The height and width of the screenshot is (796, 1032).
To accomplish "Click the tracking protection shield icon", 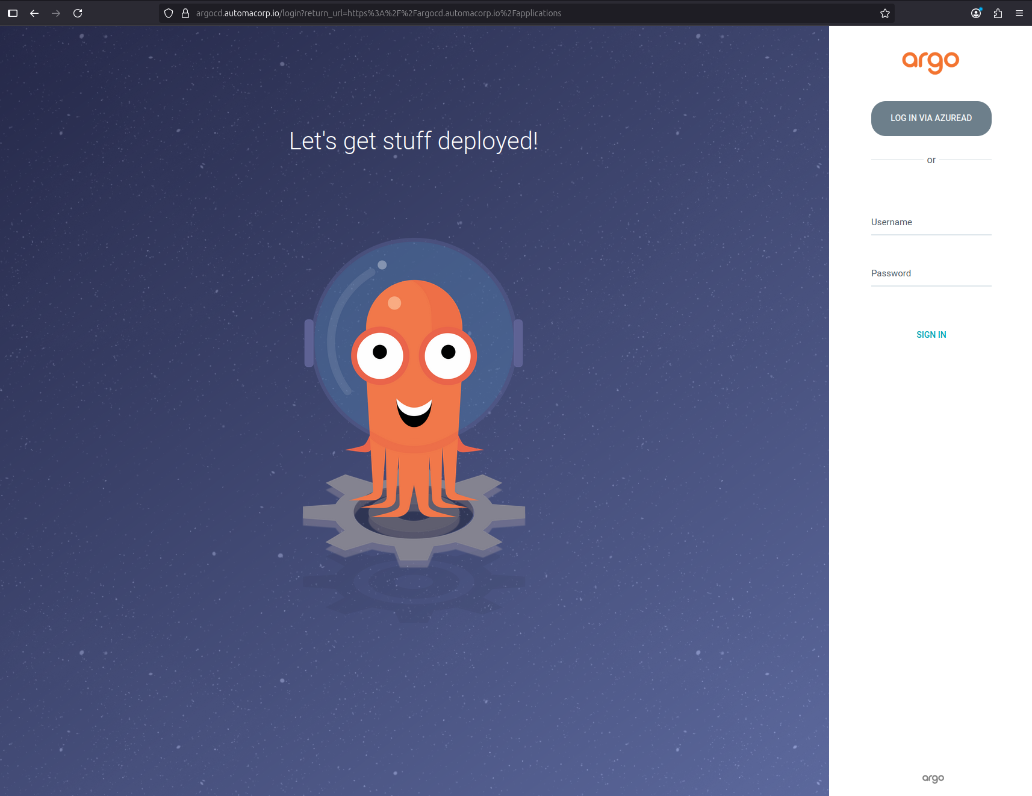I will (x=169, y=13).
